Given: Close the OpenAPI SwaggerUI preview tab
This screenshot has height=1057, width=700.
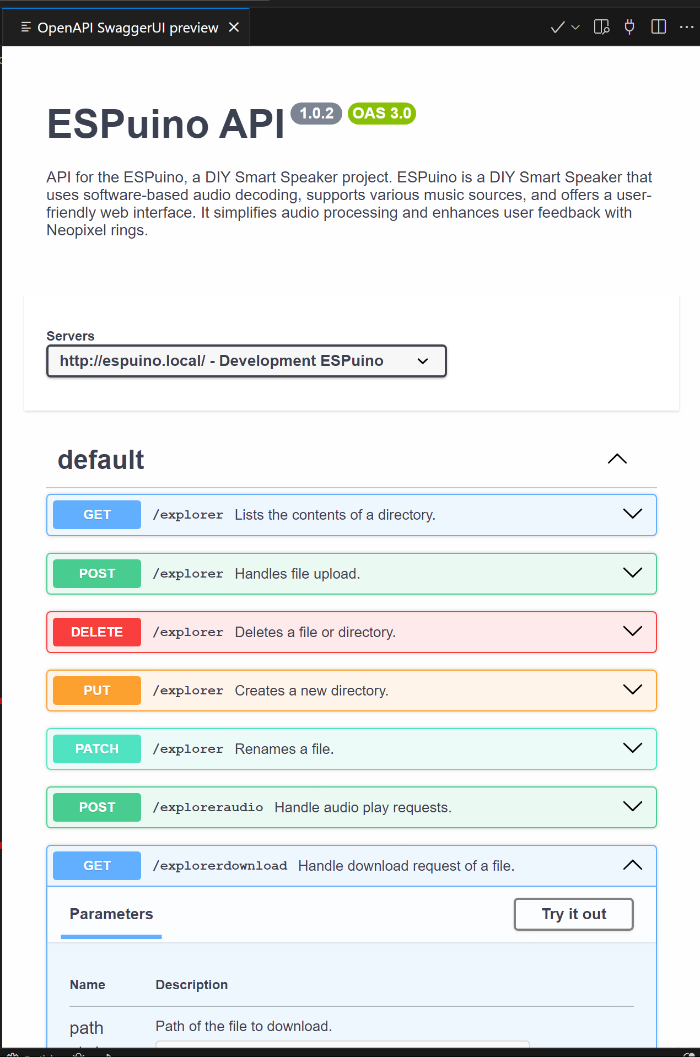Looking at the screenshot, I should tap(234, 27).
